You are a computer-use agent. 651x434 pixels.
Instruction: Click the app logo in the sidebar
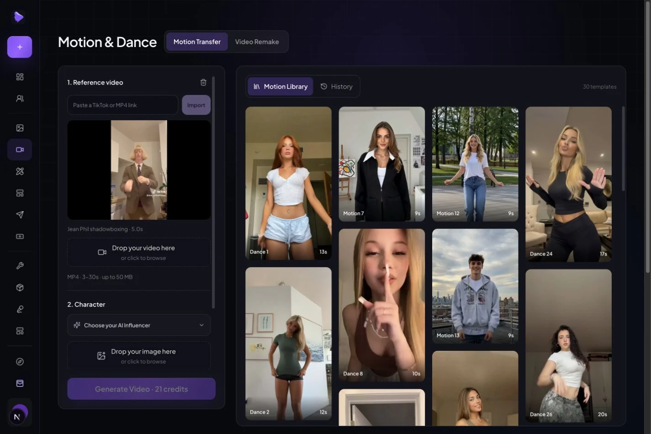tap(19, 17)
